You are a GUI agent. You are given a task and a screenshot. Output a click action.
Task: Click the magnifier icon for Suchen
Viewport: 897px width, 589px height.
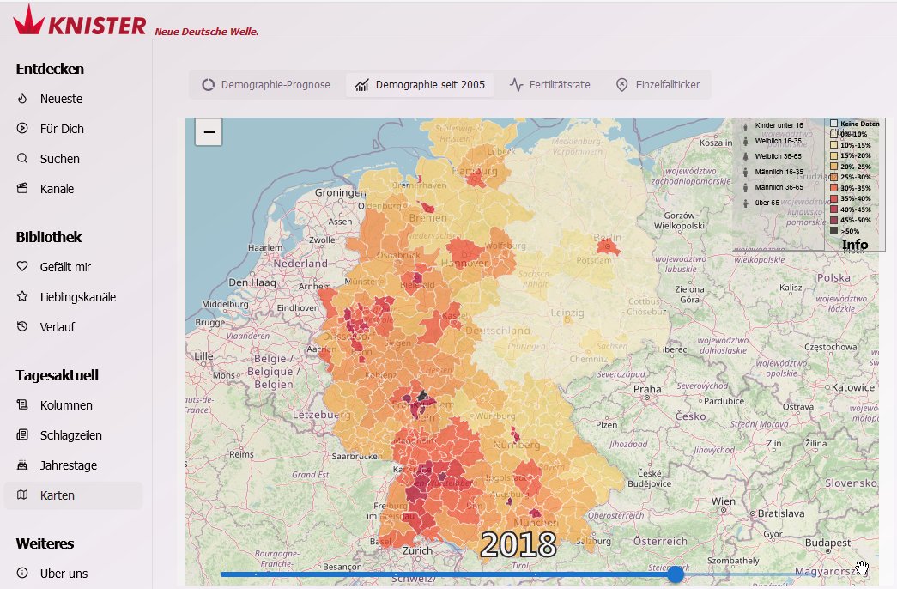coord(22,158)
